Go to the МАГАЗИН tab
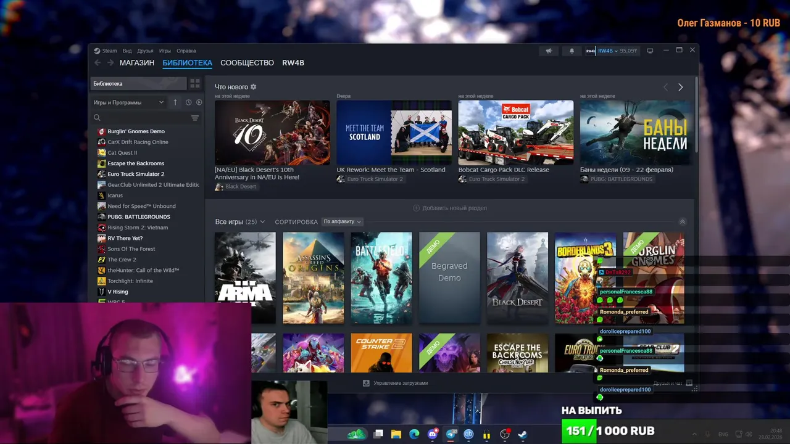The image size is (790, 444). tap(137, 63)
